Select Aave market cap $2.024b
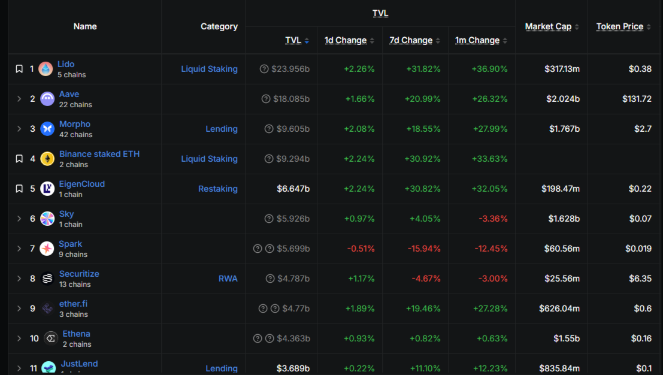663x375 pixels. click(563, 99)
